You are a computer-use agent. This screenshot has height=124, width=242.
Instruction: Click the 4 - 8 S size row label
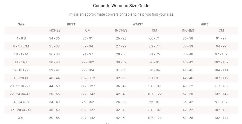(21, 38)
